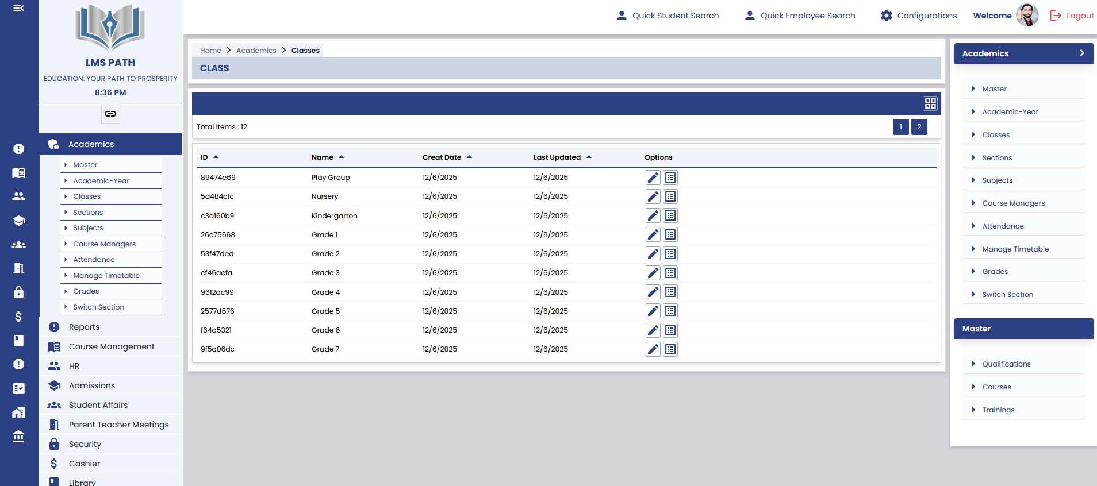
Task: Open details list for Kindergarton
Action: coord(670,215)
